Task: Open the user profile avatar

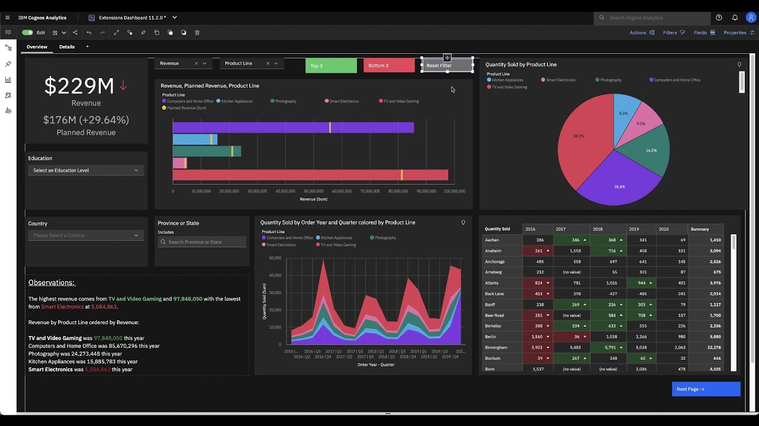Action: [x=751, y=18]
